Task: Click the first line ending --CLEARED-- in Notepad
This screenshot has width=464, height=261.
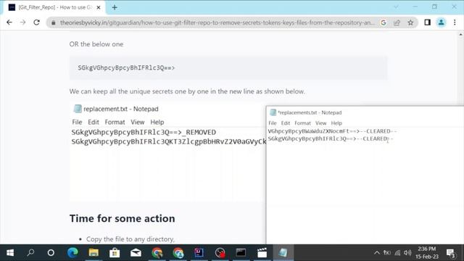Action: pos(332,131)
